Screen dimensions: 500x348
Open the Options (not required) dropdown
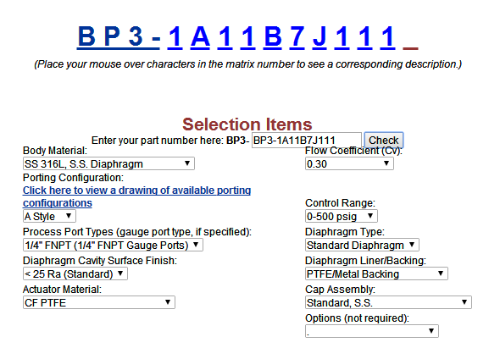(x=372, y=331)
